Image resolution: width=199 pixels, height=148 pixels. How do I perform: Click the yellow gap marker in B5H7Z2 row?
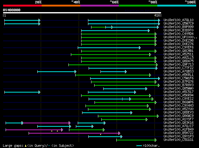[100, 134]
